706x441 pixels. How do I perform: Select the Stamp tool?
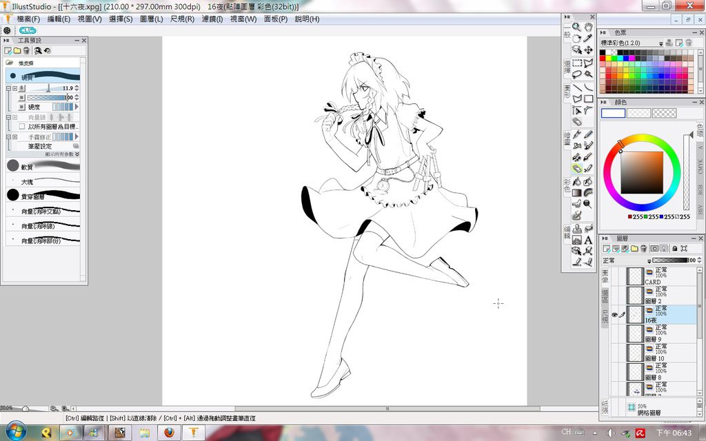[x=577, y=229]
